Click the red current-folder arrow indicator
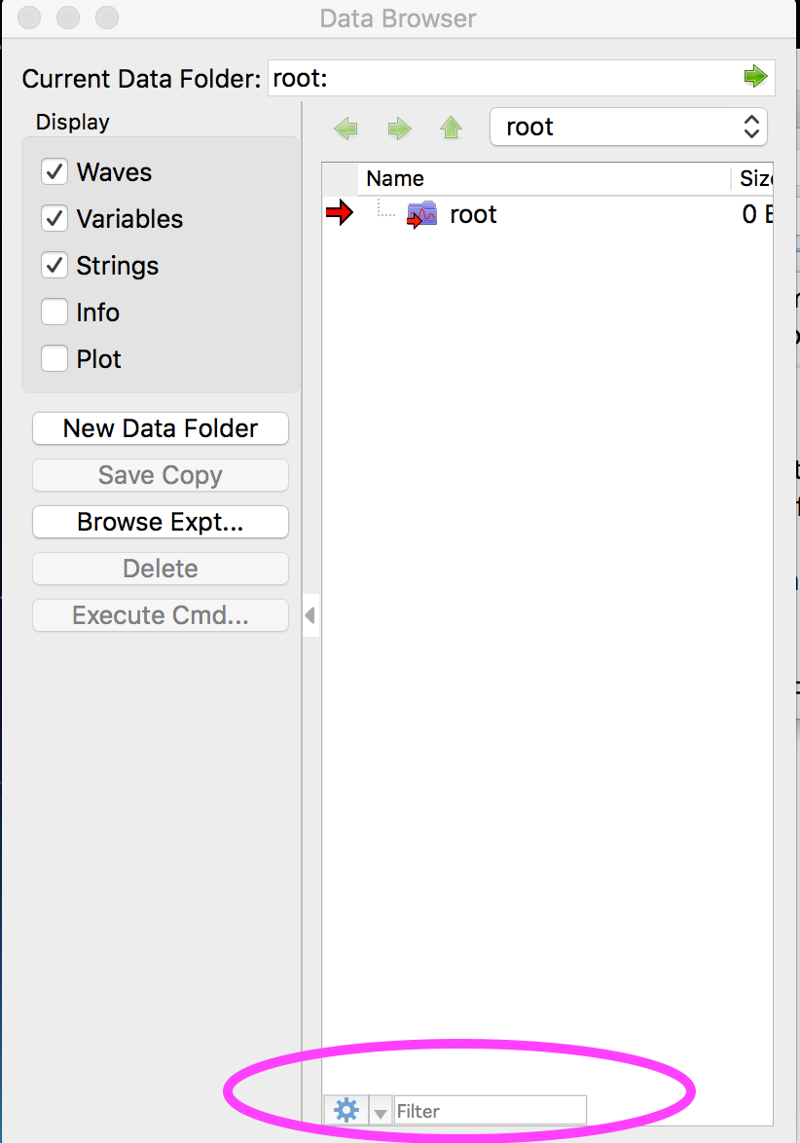This screenshot has height=1143, width=800. 338,212
